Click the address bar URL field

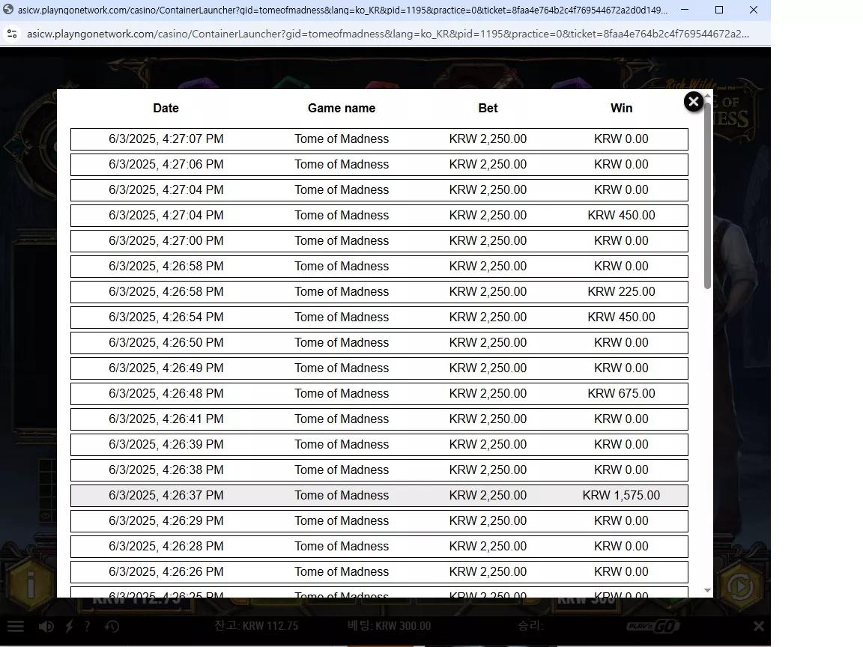387,34
